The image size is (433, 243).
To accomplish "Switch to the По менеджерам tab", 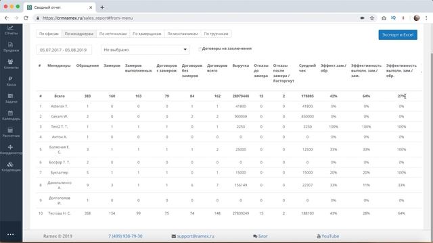I will click(79, 34).
